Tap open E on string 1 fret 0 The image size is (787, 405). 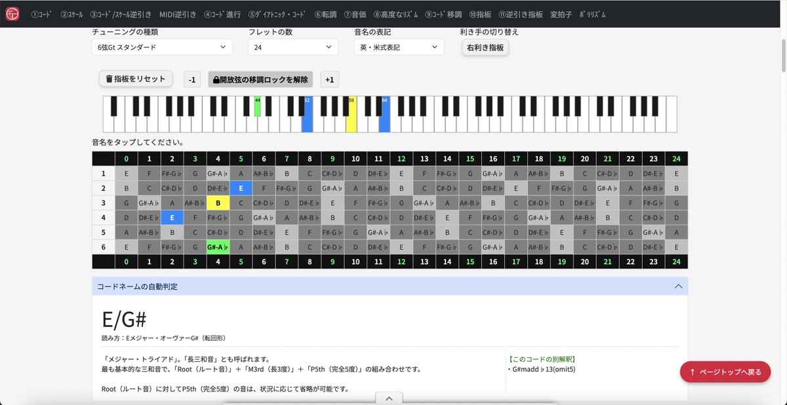coord(126,174)
